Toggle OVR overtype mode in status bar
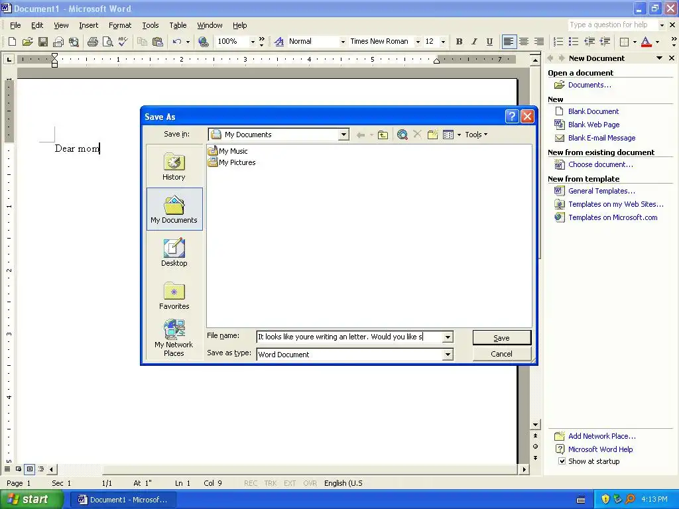Viewport: 679px width, 509px height. (x=310, y=483)
